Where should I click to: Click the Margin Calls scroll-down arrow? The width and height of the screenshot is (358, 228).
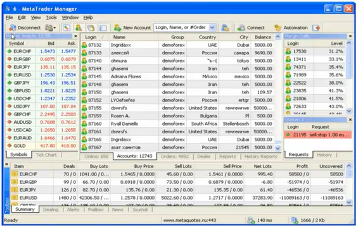pos(349,111)
